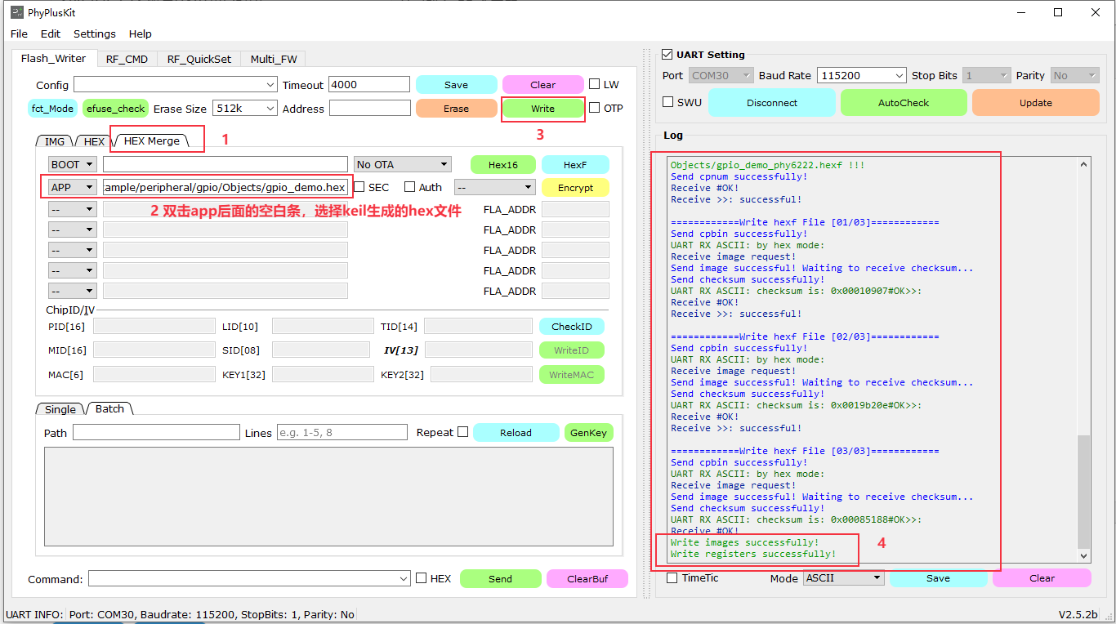Switch to the RF_CMD tab
This screenshot has height=624, width=1116.
pos(127,59)
